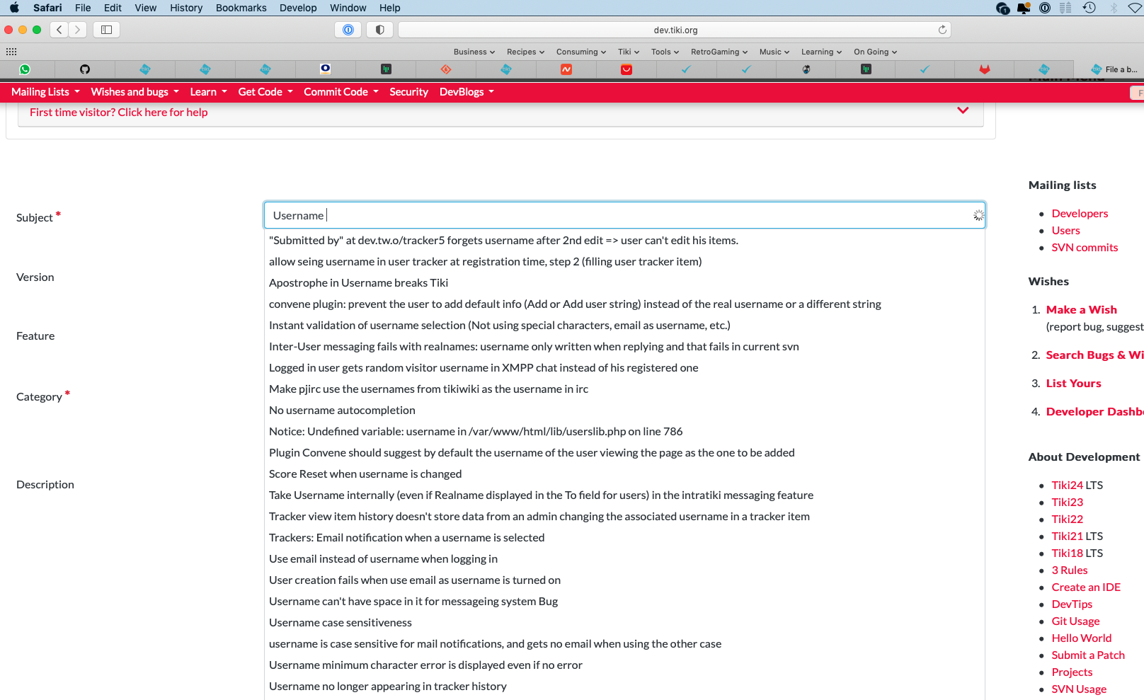Screen dimensions: 1144x700
Task: Expand the first time visitor help chevron
Action: point(963,110)
